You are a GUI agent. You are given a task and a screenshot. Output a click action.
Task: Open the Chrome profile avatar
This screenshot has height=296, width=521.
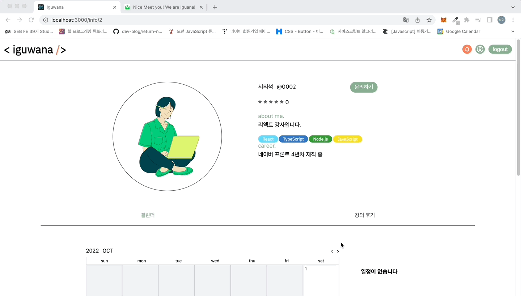[x=501, y=20]
